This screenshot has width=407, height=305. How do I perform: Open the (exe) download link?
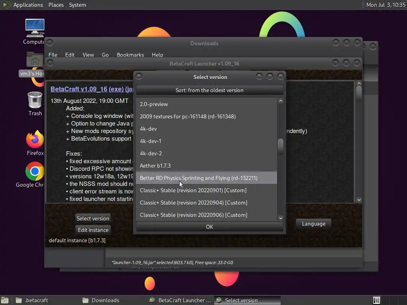click(x=116, y=89)
